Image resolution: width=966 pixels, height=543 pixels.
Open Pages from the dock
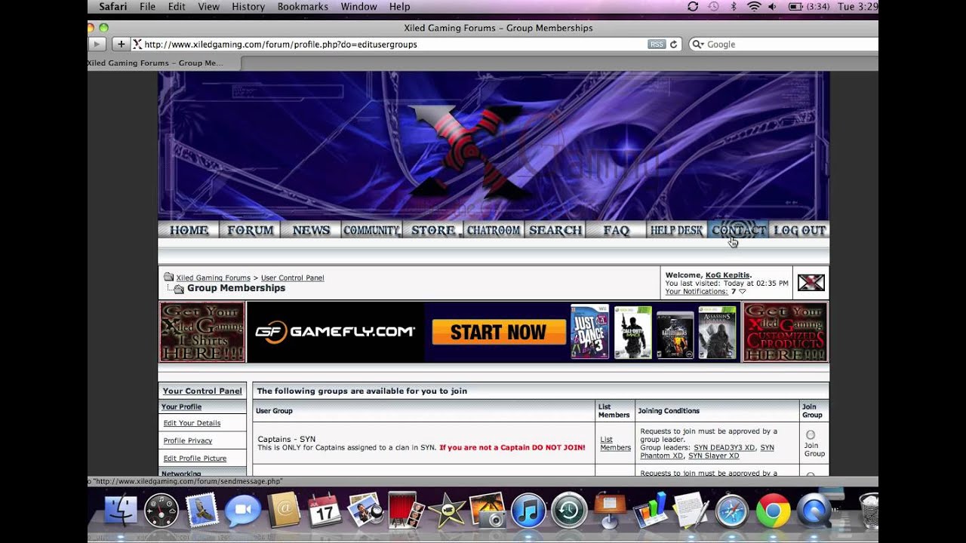tap(691, 511)
